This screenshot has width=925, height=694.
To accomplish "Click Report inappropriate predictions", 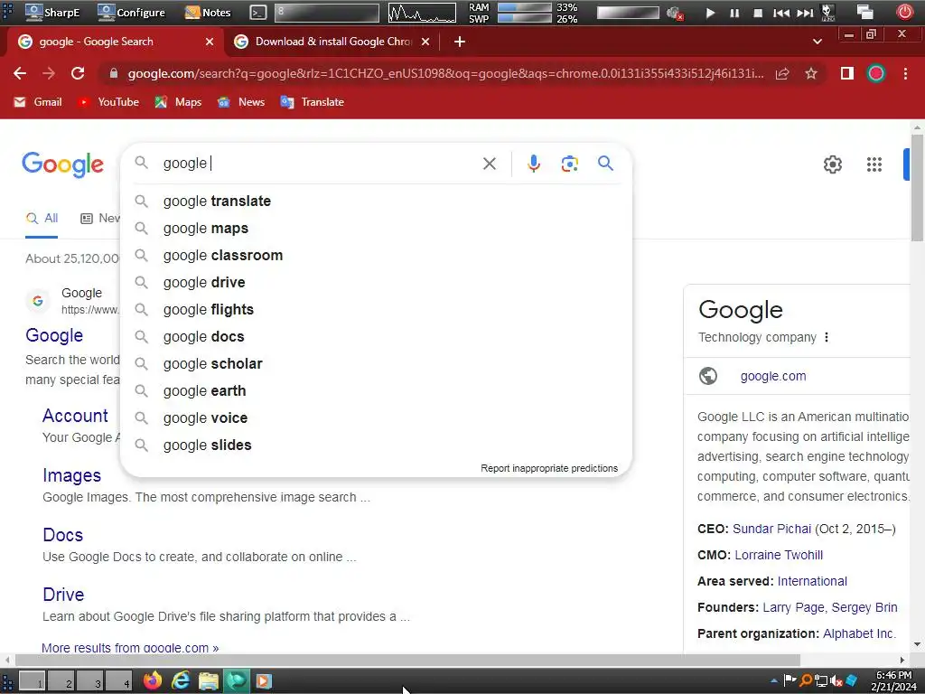I will coord(549,468).
